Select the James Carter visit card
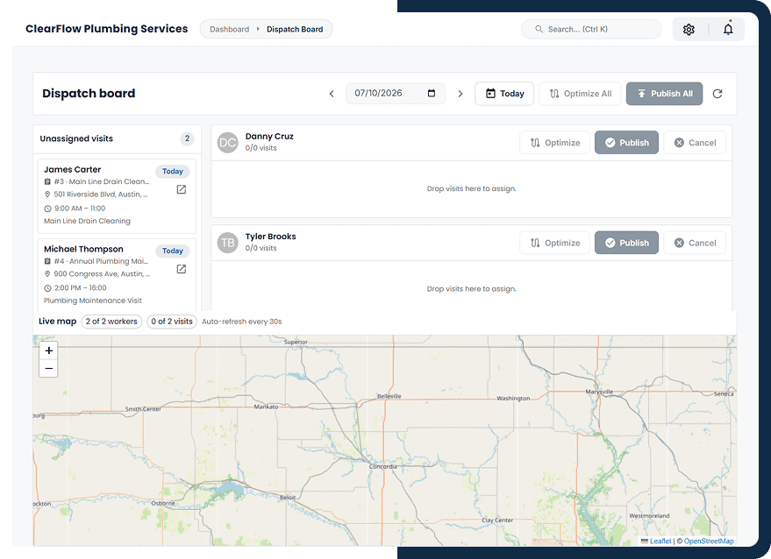The height and width of the screenshot is (559, 771). (x=117, y=196)
